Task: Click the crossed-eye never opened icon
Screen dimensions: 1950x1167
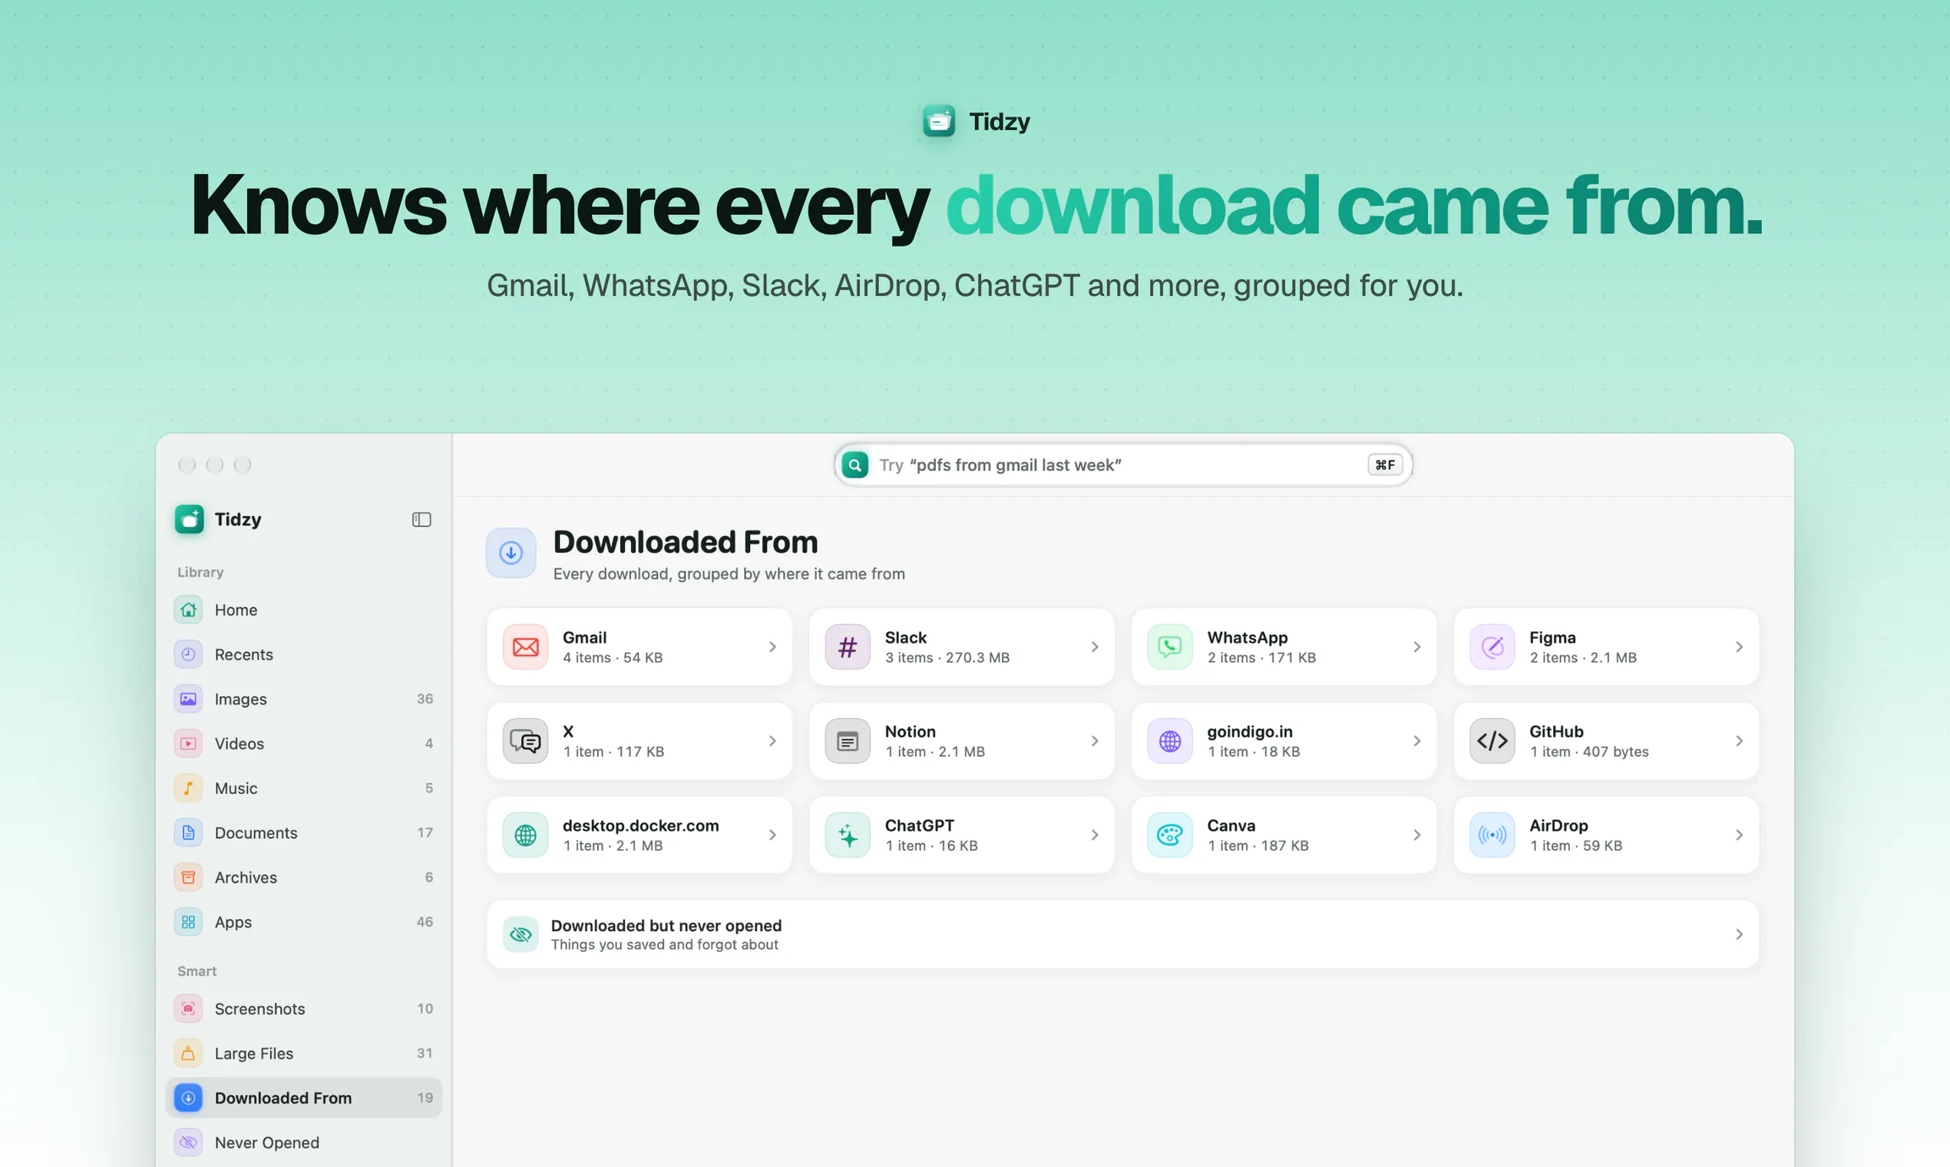Action: coord(521,934)
